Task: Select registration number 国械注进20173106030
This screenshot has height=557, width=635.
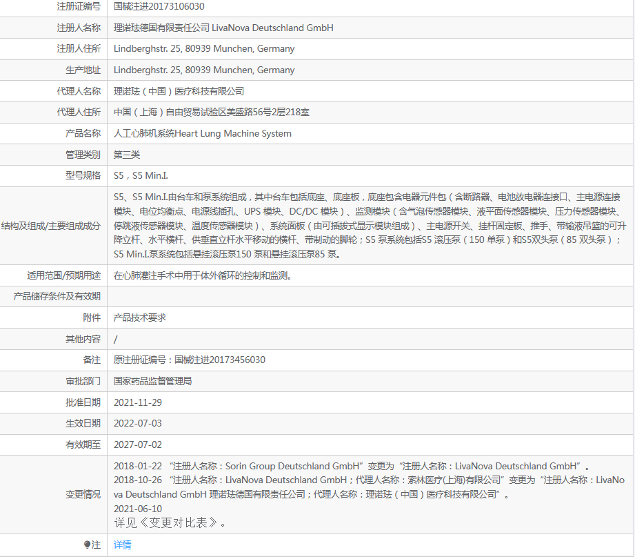Action: 159,6
